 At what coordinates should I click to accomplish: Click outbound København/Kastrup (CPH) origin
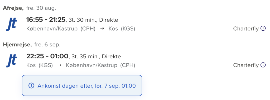coord(61,29)
